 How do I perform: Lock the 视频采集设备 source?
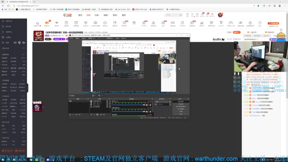[x=110, y=101]
